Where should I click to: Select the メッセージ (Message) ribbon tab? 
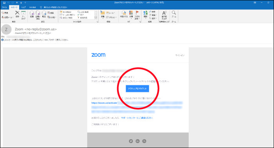point(14,7)
